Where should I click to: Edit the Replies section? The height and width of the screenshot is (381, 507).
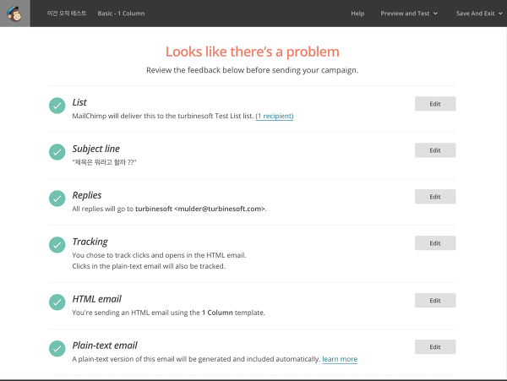435,197
